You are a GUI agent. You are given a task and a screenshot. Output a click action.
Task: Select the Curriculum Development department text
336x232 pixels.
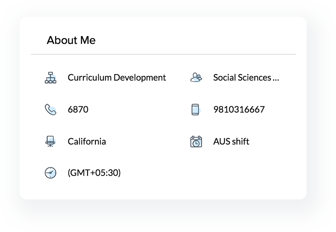117,78
